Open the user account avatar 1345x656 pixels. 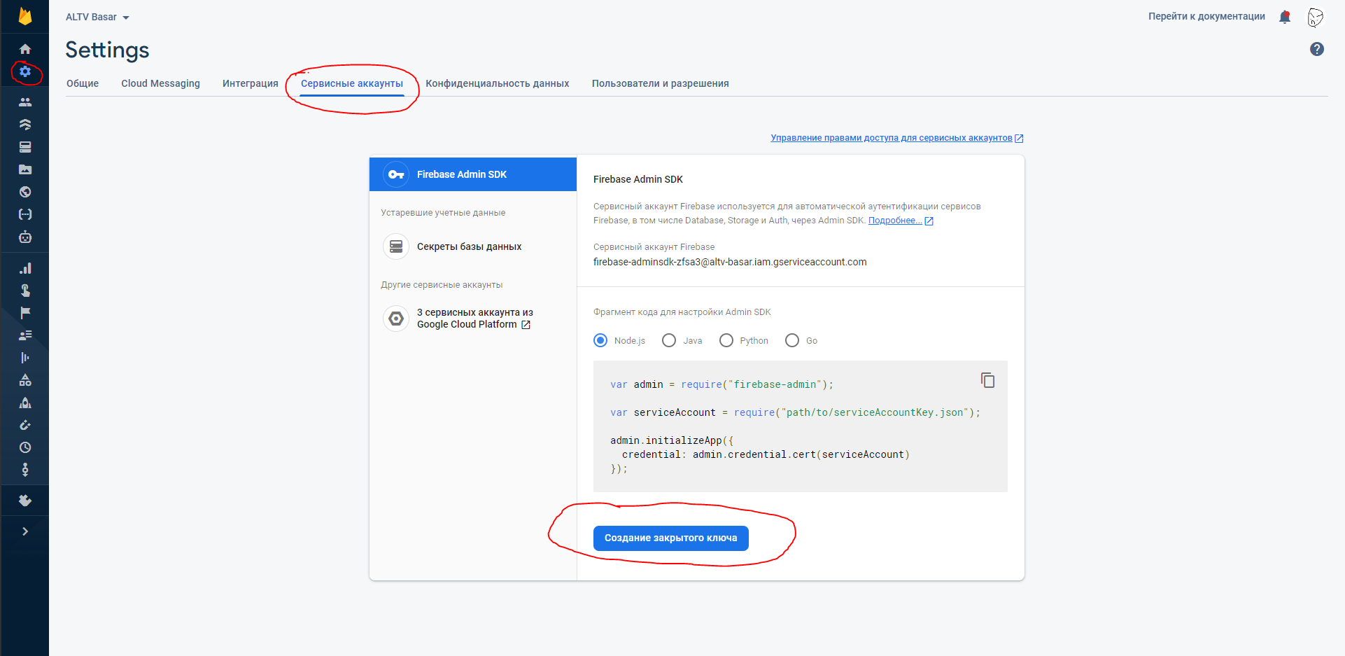pyautogui.click(x=1316, y=17)
